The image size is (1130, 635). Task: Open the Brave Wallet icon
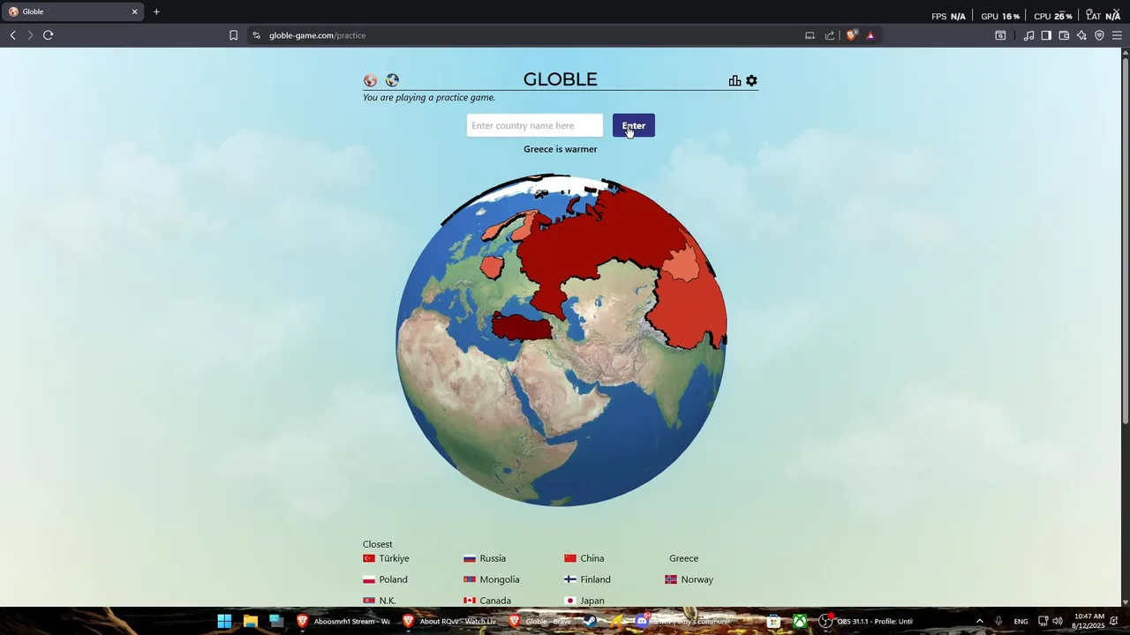[x=1064, y=35]
